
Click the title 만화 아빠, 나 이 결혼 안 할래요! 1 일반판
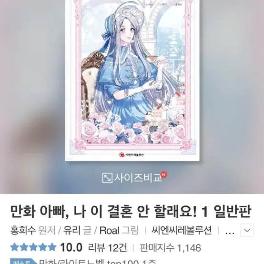pyautogui.click(x=131, y=212)
